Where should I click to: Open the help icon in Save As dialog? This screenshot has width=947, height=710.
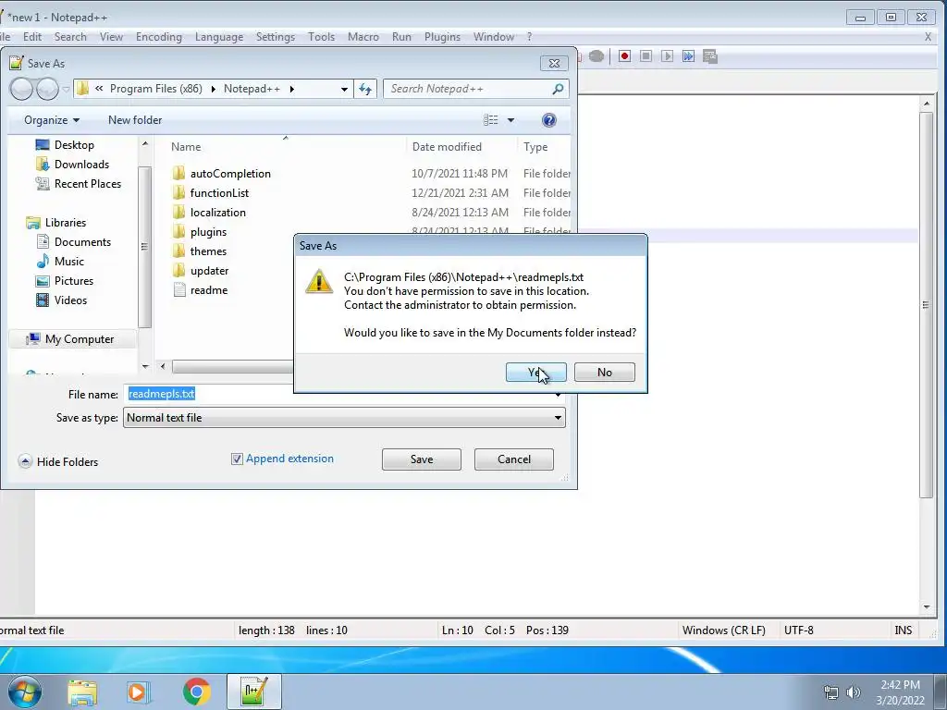coord(548,120)
